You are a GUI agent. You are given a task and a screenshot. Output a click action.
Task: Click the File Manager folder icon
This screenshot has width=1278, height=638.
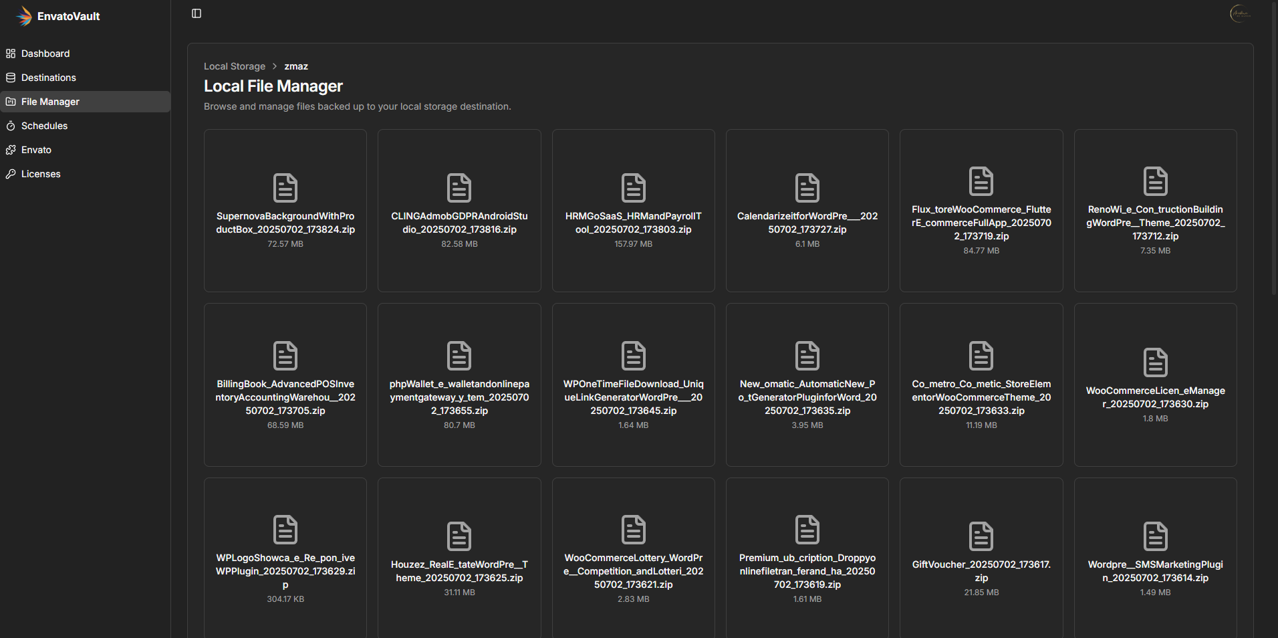point(11,102)
